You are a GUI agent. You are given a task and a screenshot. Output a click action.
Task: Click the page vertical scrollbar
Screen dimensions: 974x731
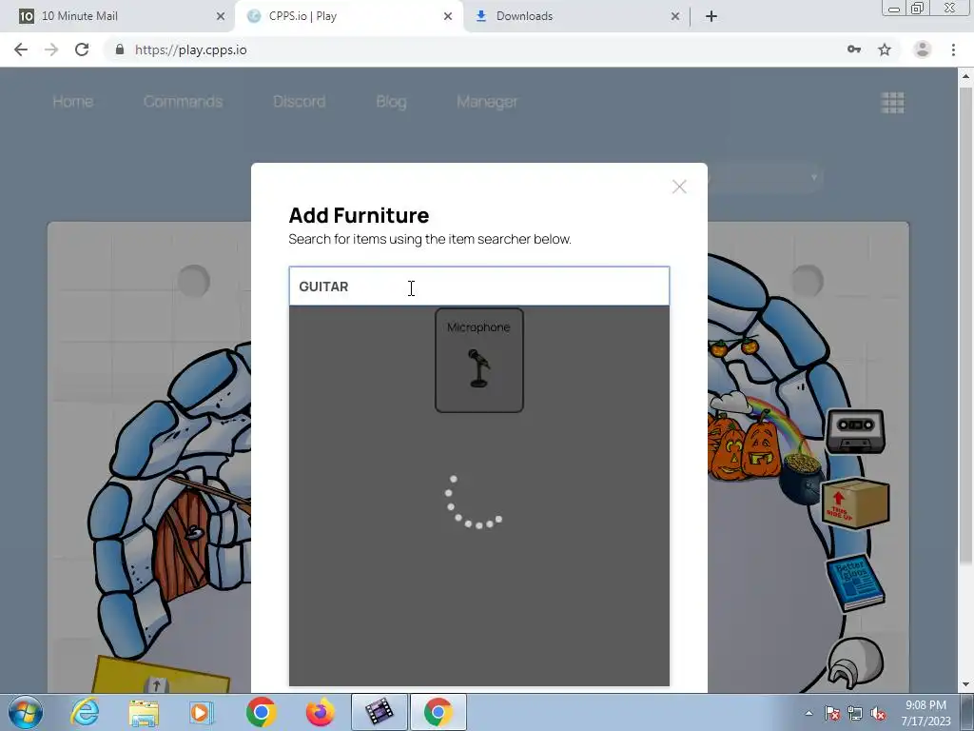coord(965,324)
